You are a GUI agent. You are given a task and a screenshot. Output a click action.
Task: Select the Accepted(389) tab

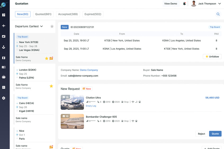coord(68,14)
